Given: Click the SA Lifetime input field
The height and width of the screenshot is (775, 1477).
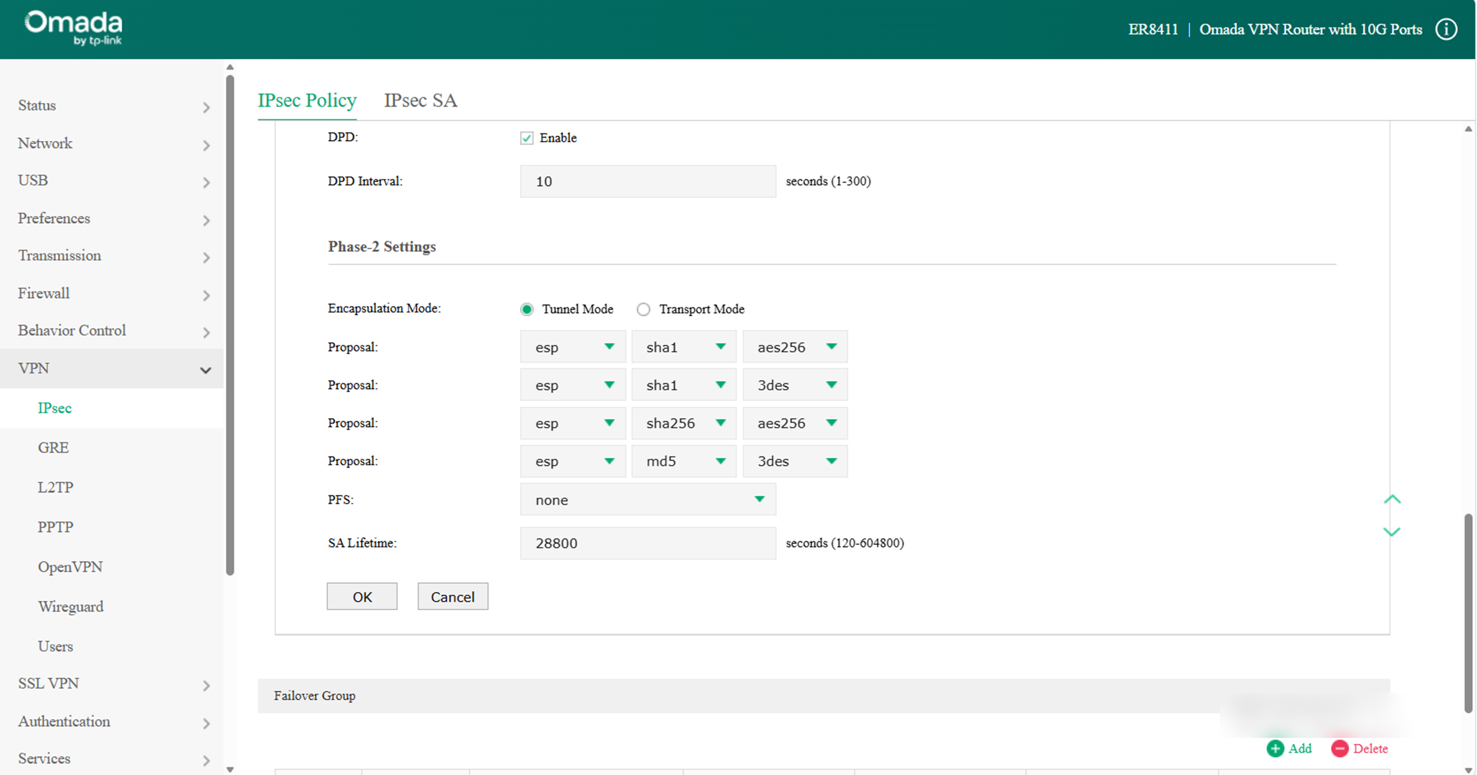Looking at the screenshot, I should (x=647, y=543).
